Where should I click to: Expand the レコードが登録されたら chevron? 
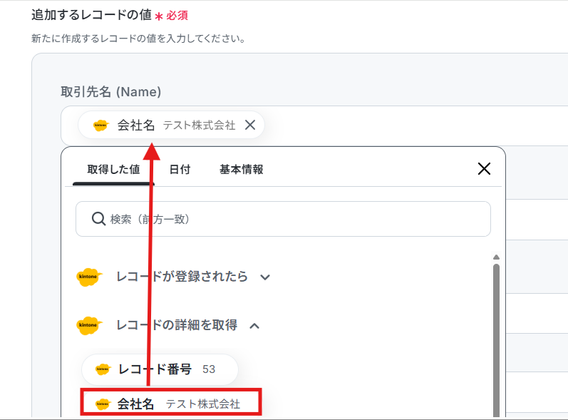pyautogui.click(x=265, y=277)
